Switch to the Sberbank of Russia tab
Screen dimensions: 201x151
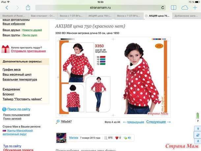[x=14, y=16]
